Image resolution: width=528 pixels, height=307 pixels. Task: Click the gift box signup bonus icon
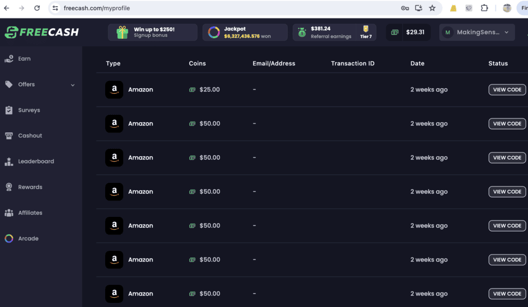tap(122, 32)
